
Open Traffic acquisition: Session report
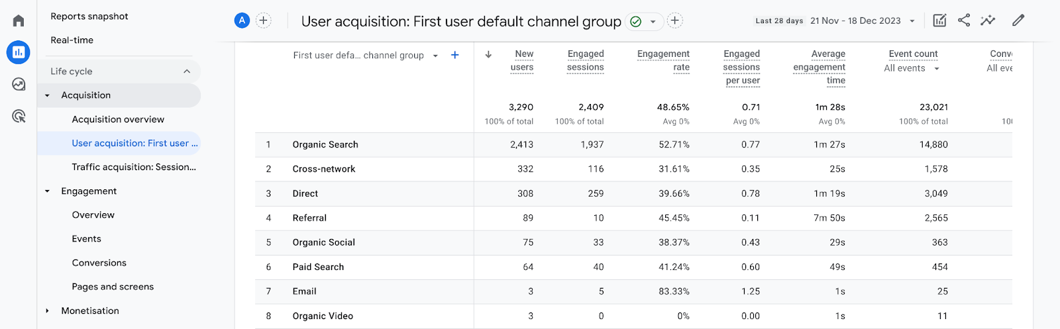(134, 167)
